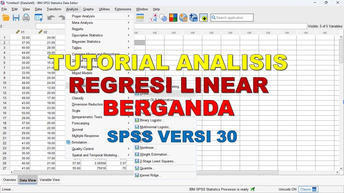Click the four-colored squares toolbar icon

pos(173,18)
